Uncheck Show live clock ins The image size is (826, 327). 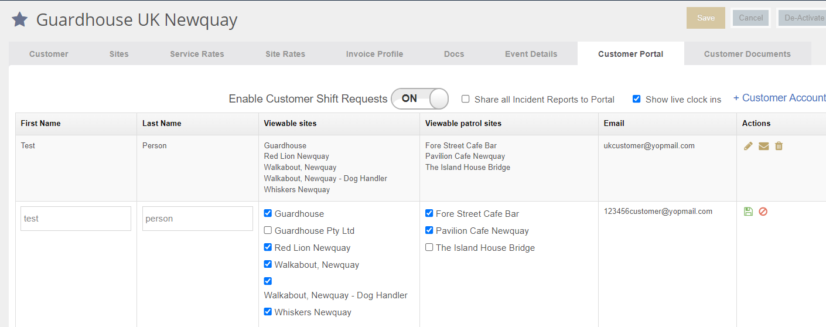point(636,99)
